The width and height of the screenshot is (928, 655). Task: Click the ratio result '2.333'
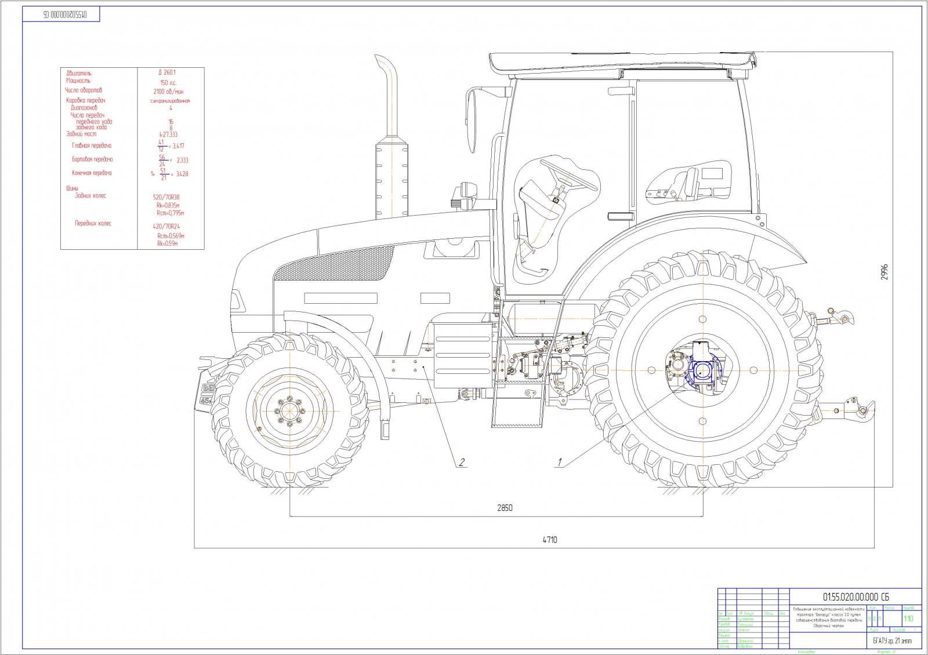click(x=182, y=160)
